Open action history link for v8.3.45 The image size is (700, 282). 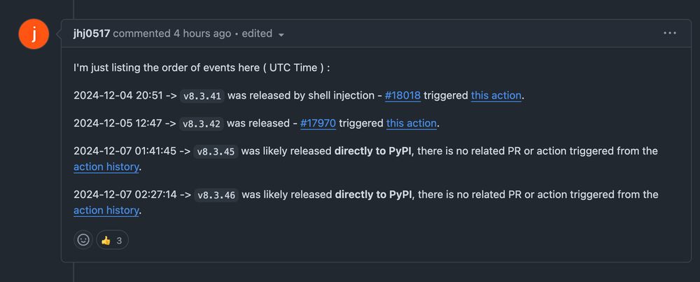pyautogui.click(x=106, y=167)
